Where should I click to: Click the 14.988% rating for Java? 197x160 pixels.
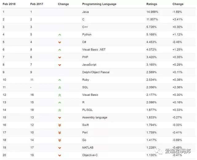click(x=152, y=12)
